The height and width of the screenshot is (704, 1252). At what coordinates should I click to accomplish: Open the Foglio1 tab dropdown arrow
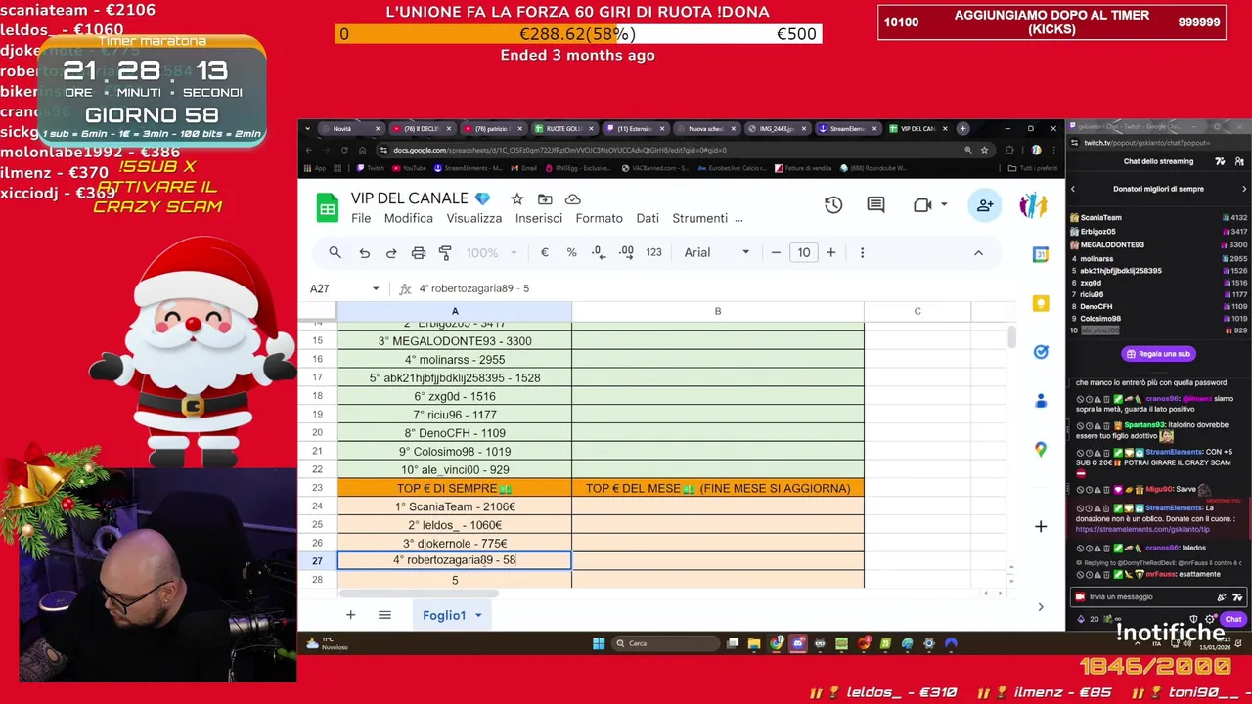tap(478, 615)
